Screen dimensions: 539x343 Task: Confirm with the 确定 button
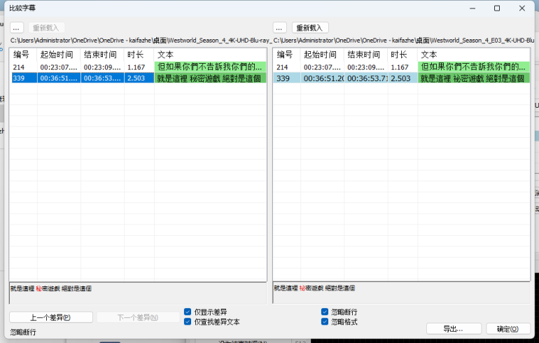click(x=507, y=329)
